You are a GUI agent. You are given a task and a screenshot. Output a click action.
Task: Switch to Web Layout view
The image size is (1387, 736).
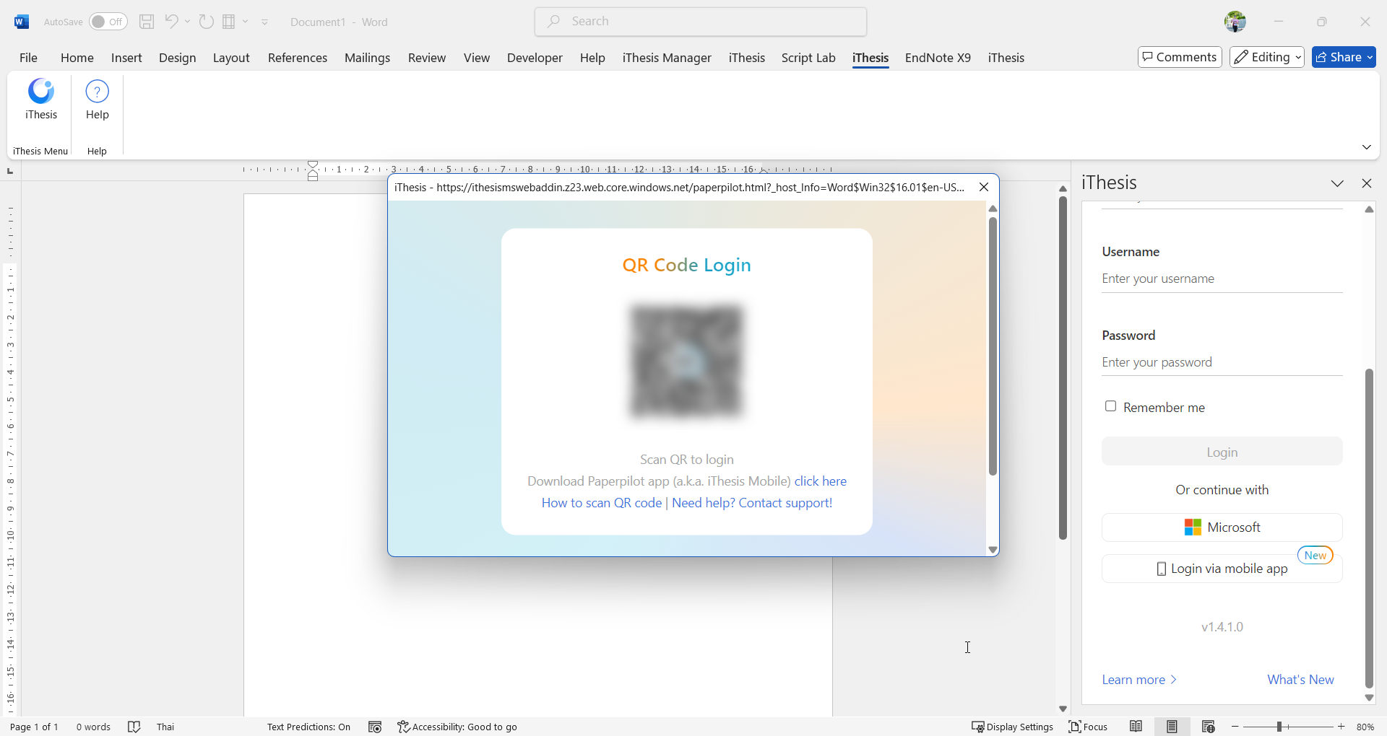[x=1208, y=727]
